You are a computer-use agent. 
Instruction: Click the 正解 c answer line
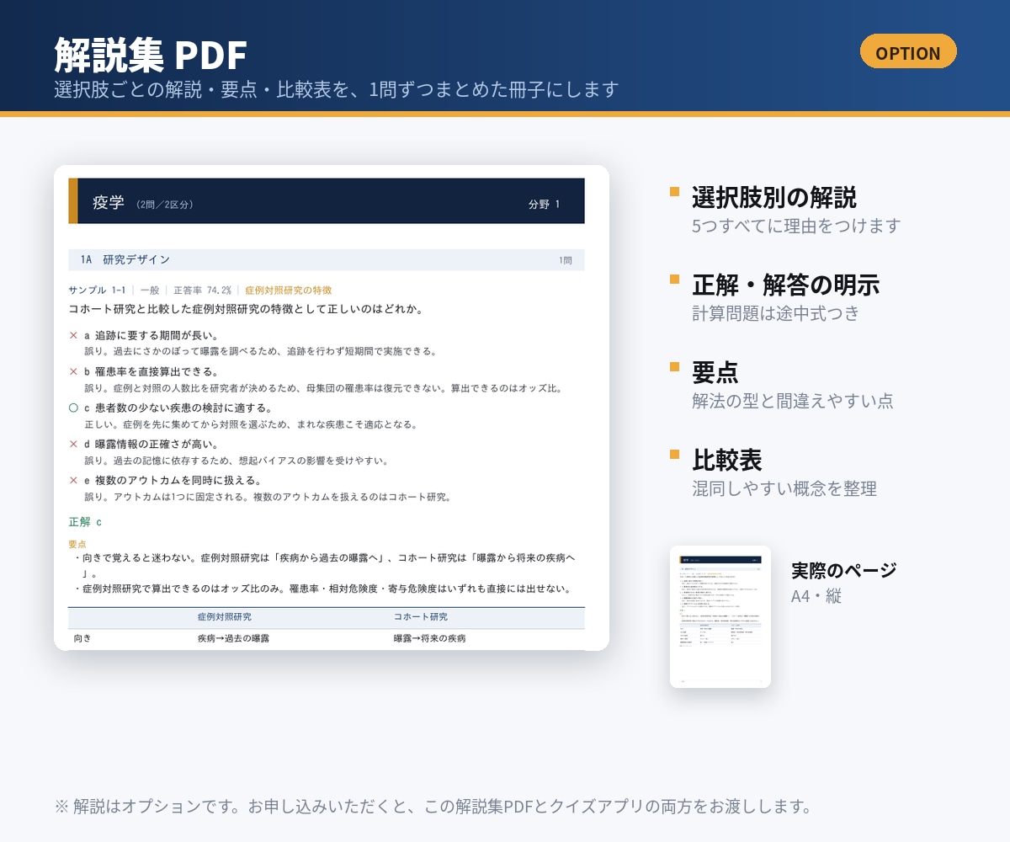point(85,522)
